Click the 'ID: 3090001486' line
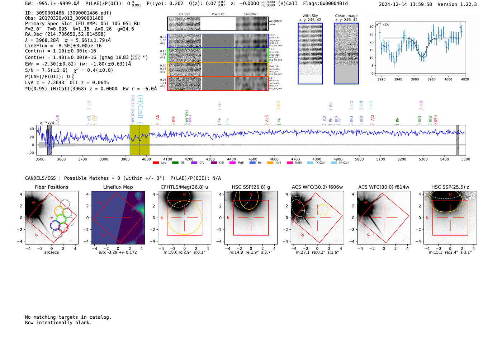Screen dimensions: 502x342 [68, 13]
